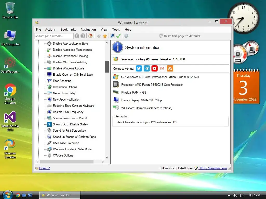Screen dimensions: 266x199
Task: Select XMouse Options tweak
Action: pos(63,155)
